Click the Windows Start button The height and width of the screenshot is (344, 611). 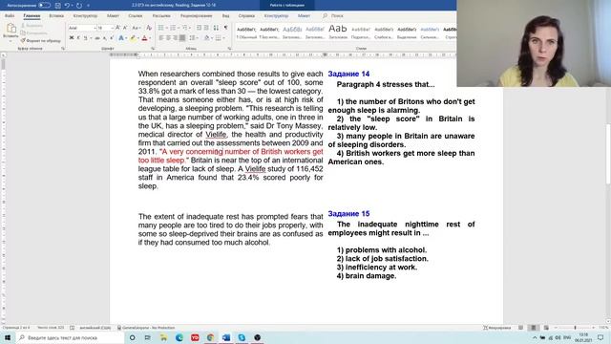tap(7, 337)
